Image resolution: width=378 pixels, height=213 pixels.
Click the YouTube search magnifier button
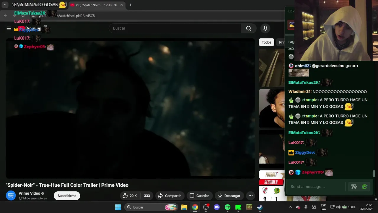pyautogui.click(x=249, y=28)
